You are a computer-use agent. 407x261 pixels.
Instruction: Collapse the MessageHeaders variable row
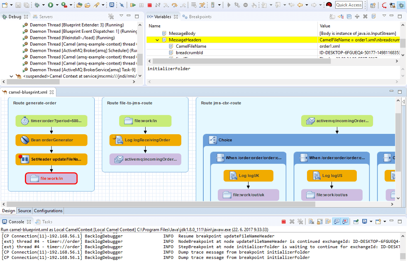pyautogui.click(x=157, y=40)
